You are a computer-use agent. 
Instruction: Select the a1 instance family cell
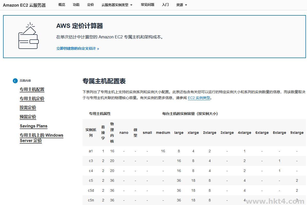click(x=91, y=151)
